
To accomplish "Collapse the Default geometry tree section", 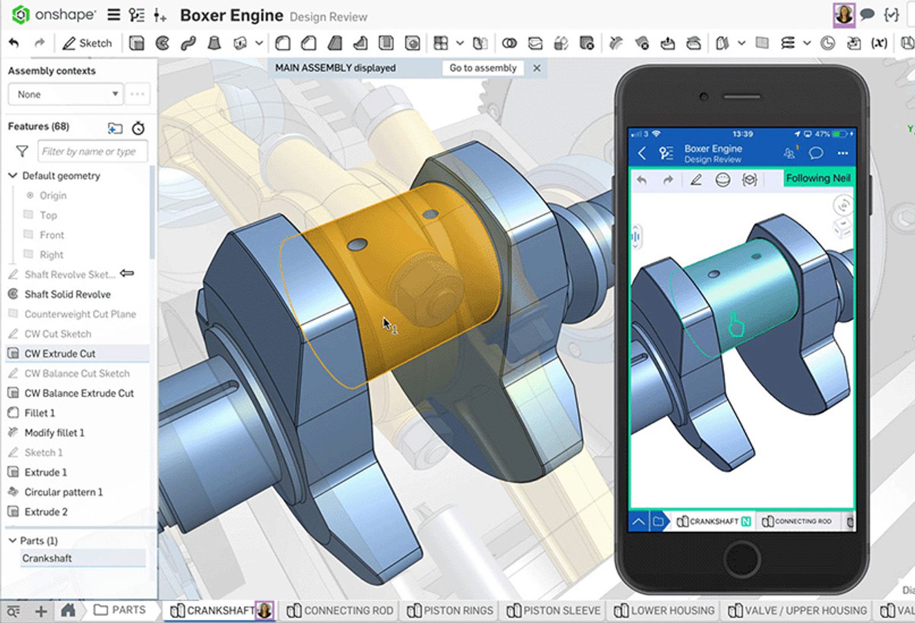I will point(13,175).
